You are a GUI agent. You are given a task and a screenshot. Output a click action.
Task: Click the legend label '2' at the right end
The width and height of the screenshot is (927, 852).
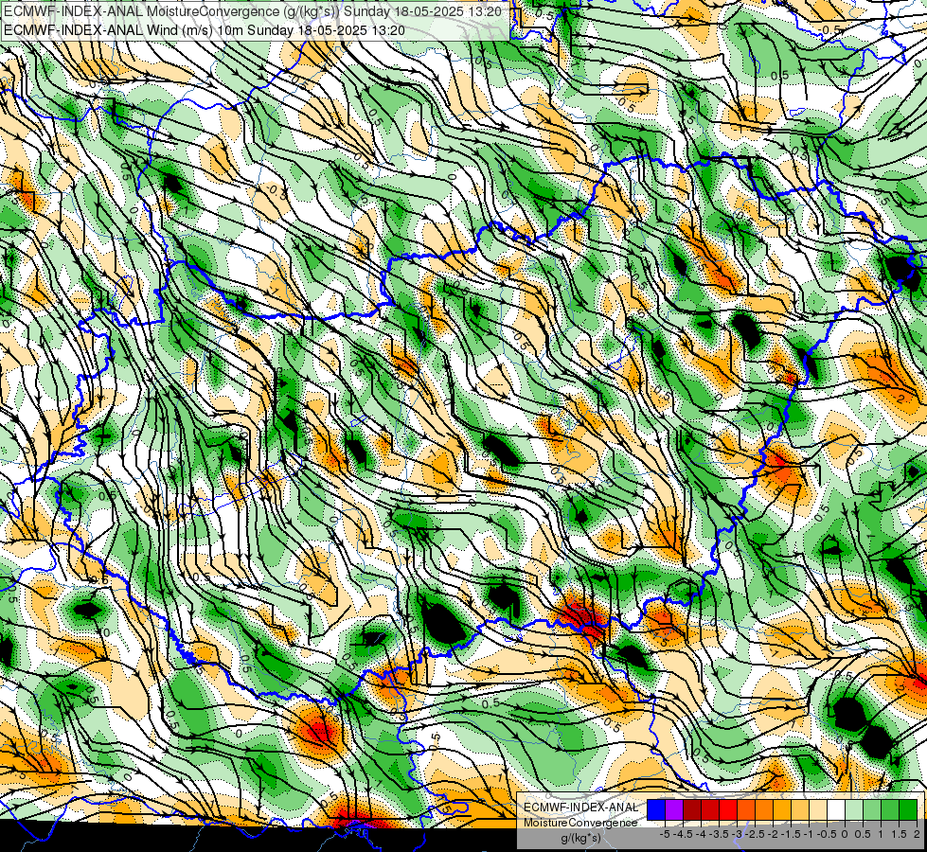click(x=917, y=834)
